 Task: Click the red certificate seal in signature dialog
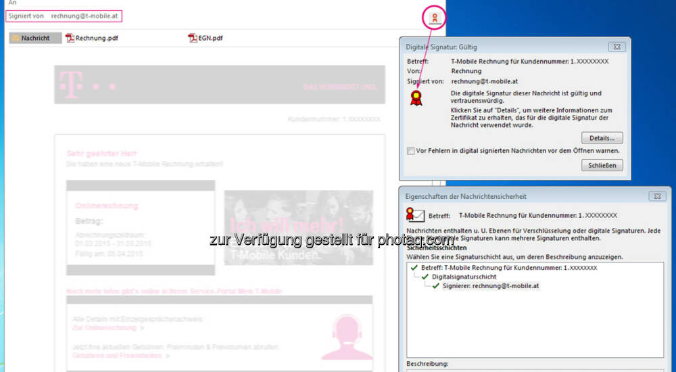416,99
